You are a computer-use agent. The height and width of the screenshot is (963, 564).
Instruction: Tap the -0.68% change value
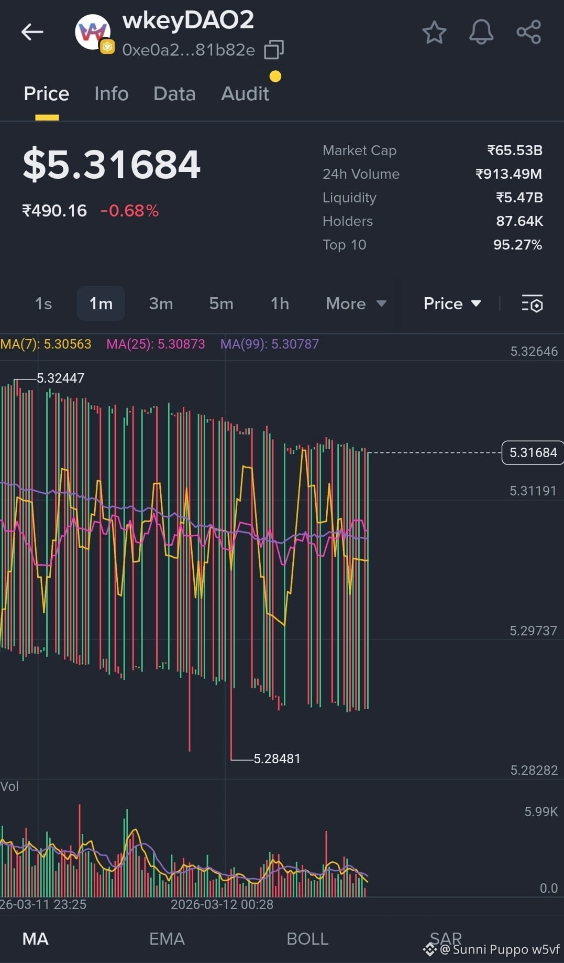[x=129, y=211]
